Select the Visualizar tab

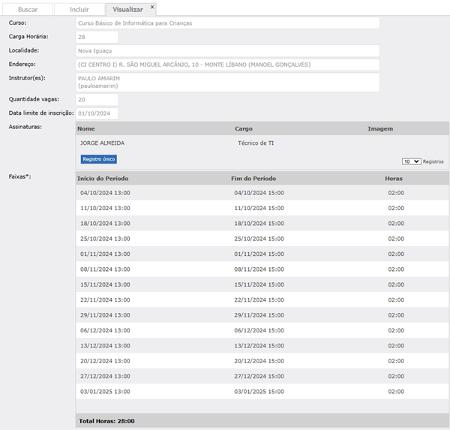click(127, 9)
